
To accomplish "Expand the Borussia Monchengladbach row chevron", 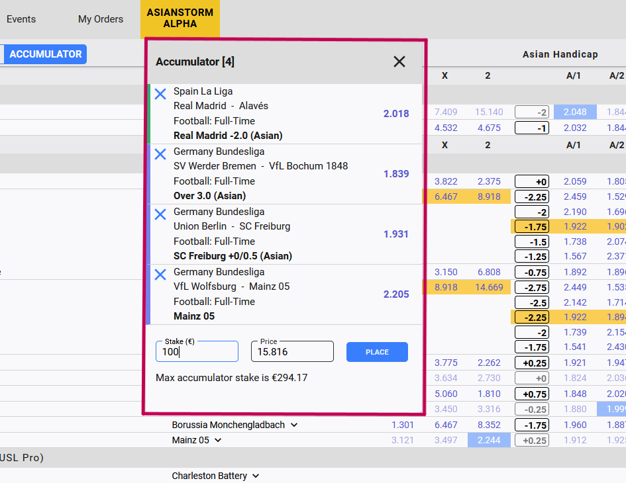I will [x=294, y=425].
